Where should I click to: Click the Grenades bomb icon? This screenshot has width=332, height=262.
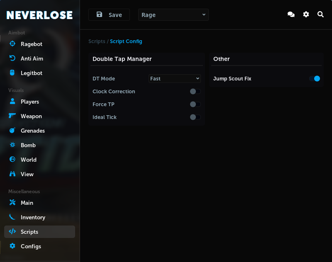click(12, 131)
